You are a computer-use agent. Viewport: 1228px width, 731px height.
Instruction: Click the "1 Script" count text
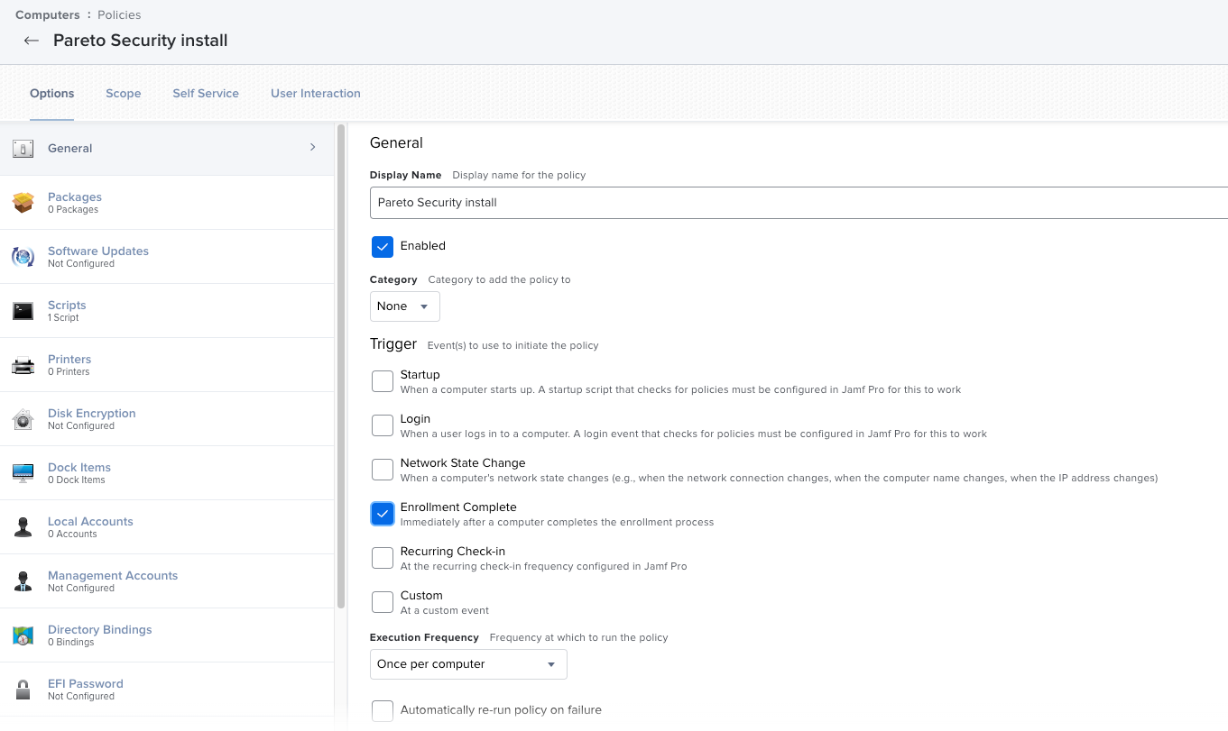click(63, 317)
